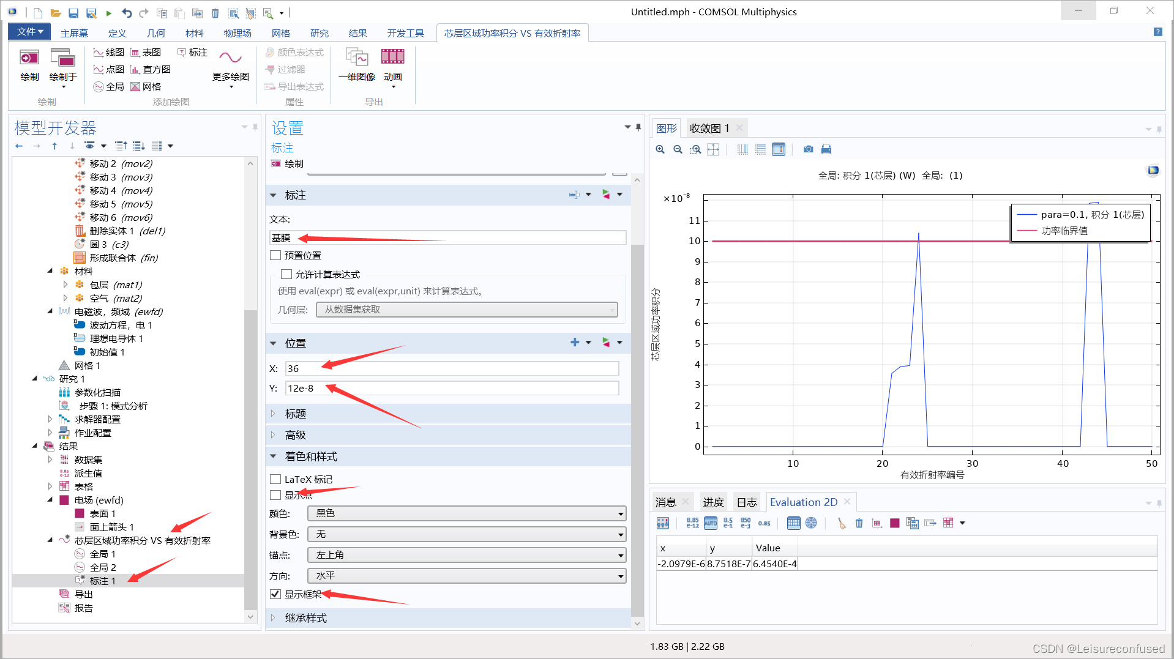Click the 绘制 (Plot) ribbon icon

point(29,64)
